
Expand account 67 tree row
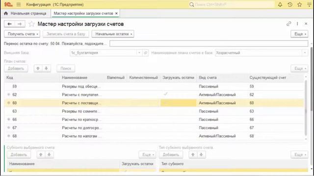click(9, 128)
